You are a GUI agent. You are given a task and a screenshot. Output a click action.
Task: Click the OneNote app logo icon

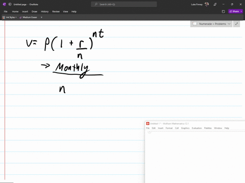5,4
